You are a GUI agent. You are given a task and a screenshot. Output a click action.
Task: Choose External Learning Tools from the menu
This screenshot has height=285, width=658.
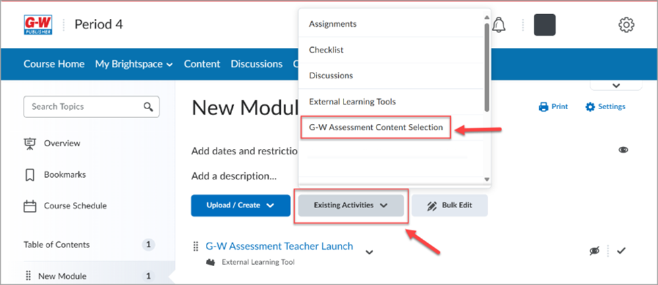[352, 102]
